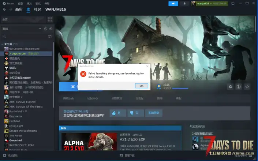Click the red error icon in dialog

pos(83,74)
